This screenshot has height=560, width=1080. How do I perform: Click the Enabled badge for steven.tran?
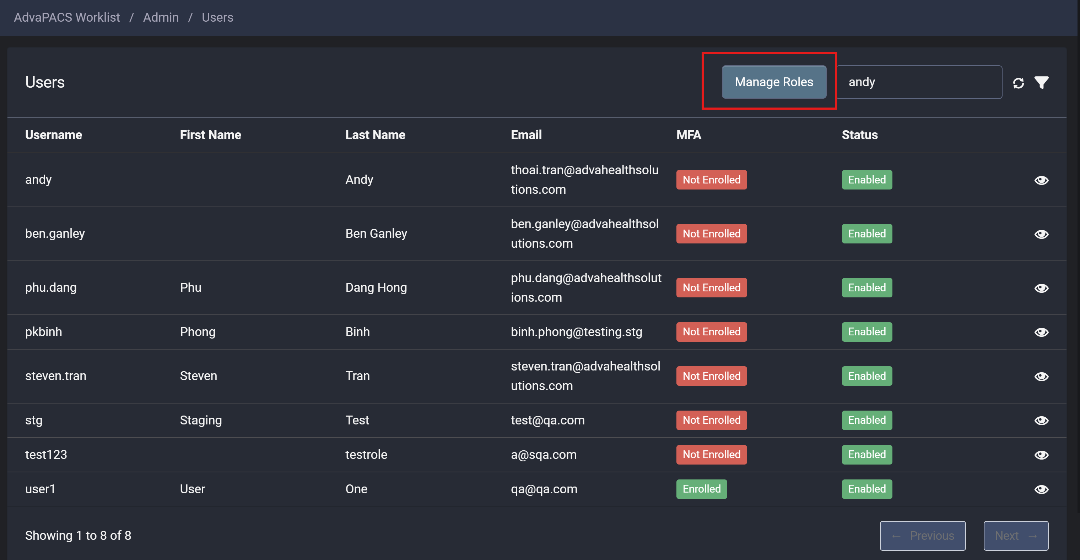(867, 376)
